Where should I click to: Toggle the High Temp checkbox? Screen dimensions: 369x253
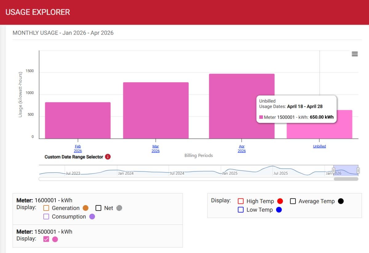[x=241, y=201]
